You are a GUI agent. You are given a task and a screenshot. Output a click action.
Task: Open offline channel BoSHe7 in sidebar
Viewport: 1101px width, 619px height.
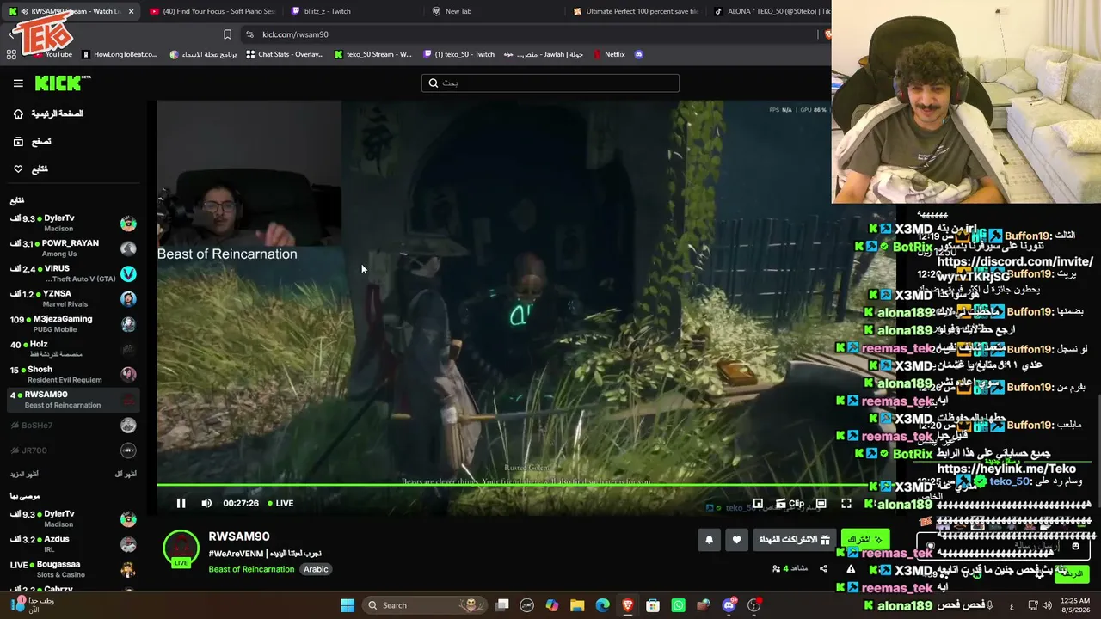tap(74, 426)
